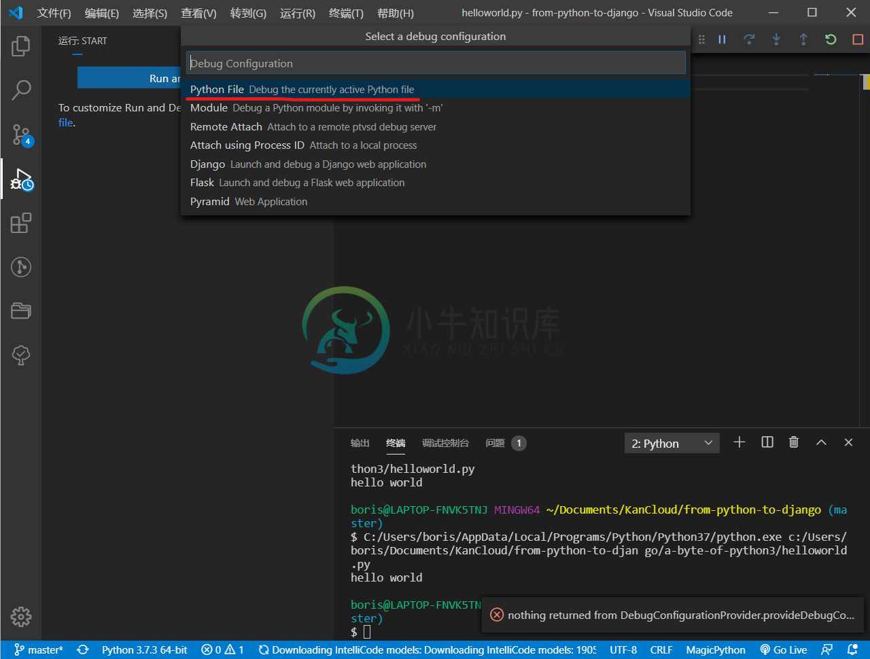Click the master* branch status item
This screenshot has width=870, height=659.
(39, 650)
